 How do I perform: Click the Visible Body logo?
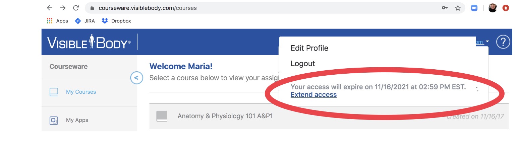coord(89,42)
